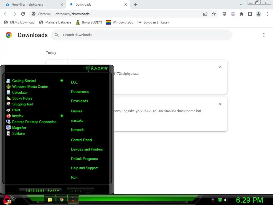The width and height of the screenshot is (273, 205).
Task: Open the volume speaker tray icon
Action: click(226, 200)
